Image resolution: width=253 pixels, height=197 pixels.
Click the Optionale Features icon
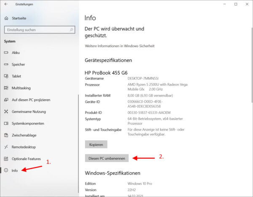(6, 159)
